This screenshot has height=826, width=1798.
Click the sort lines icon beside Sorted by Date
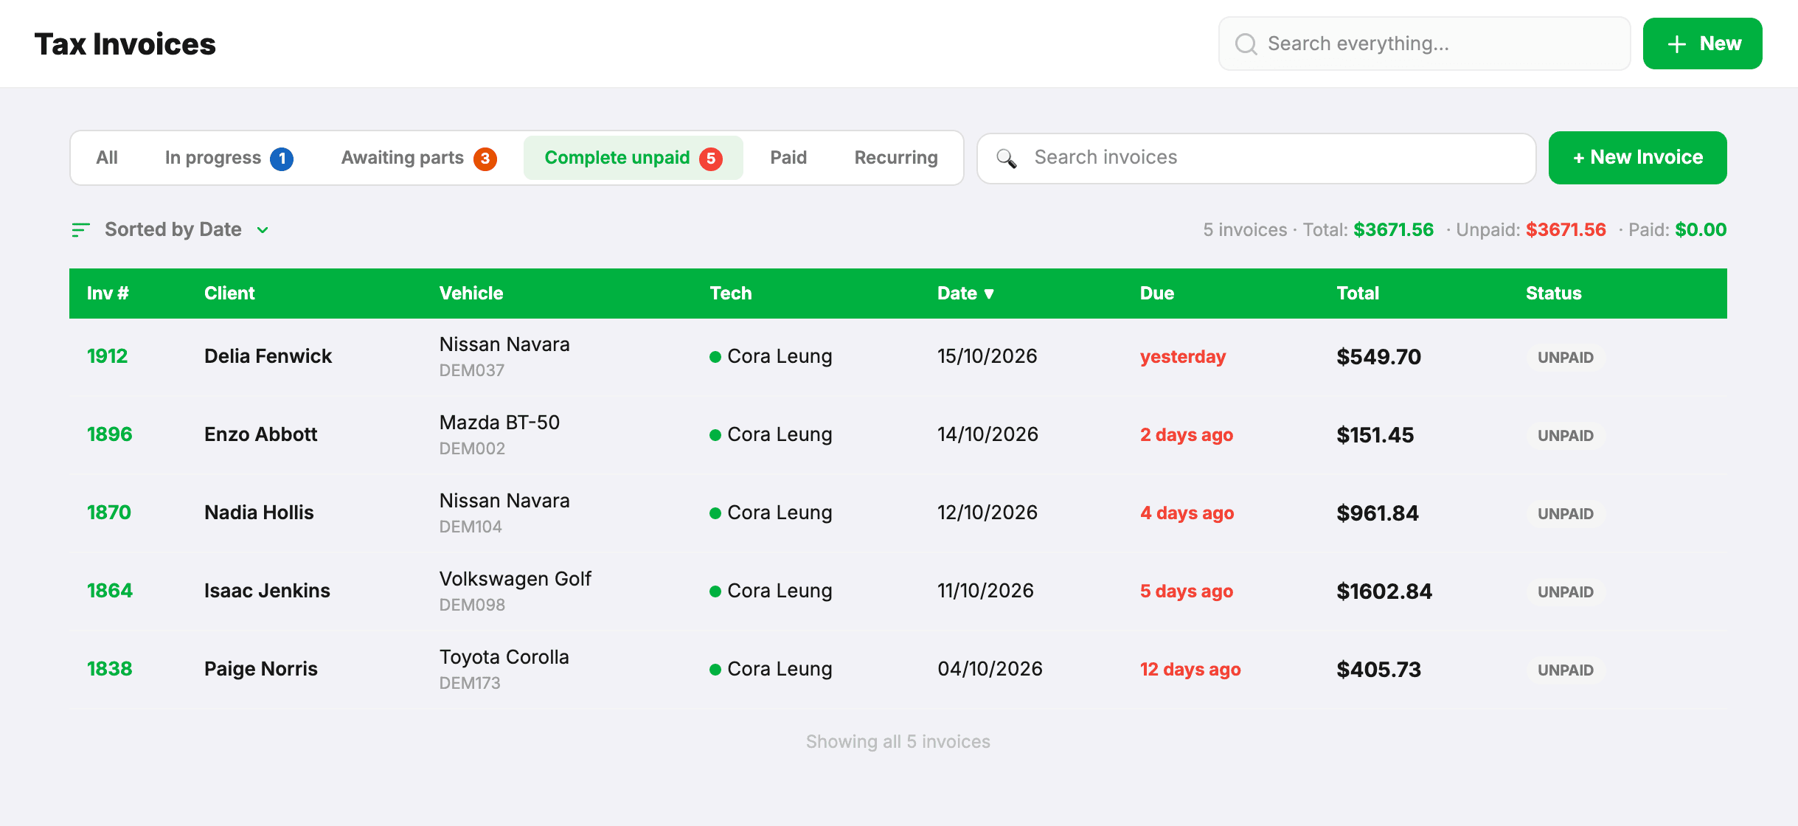tap(80, 230)
